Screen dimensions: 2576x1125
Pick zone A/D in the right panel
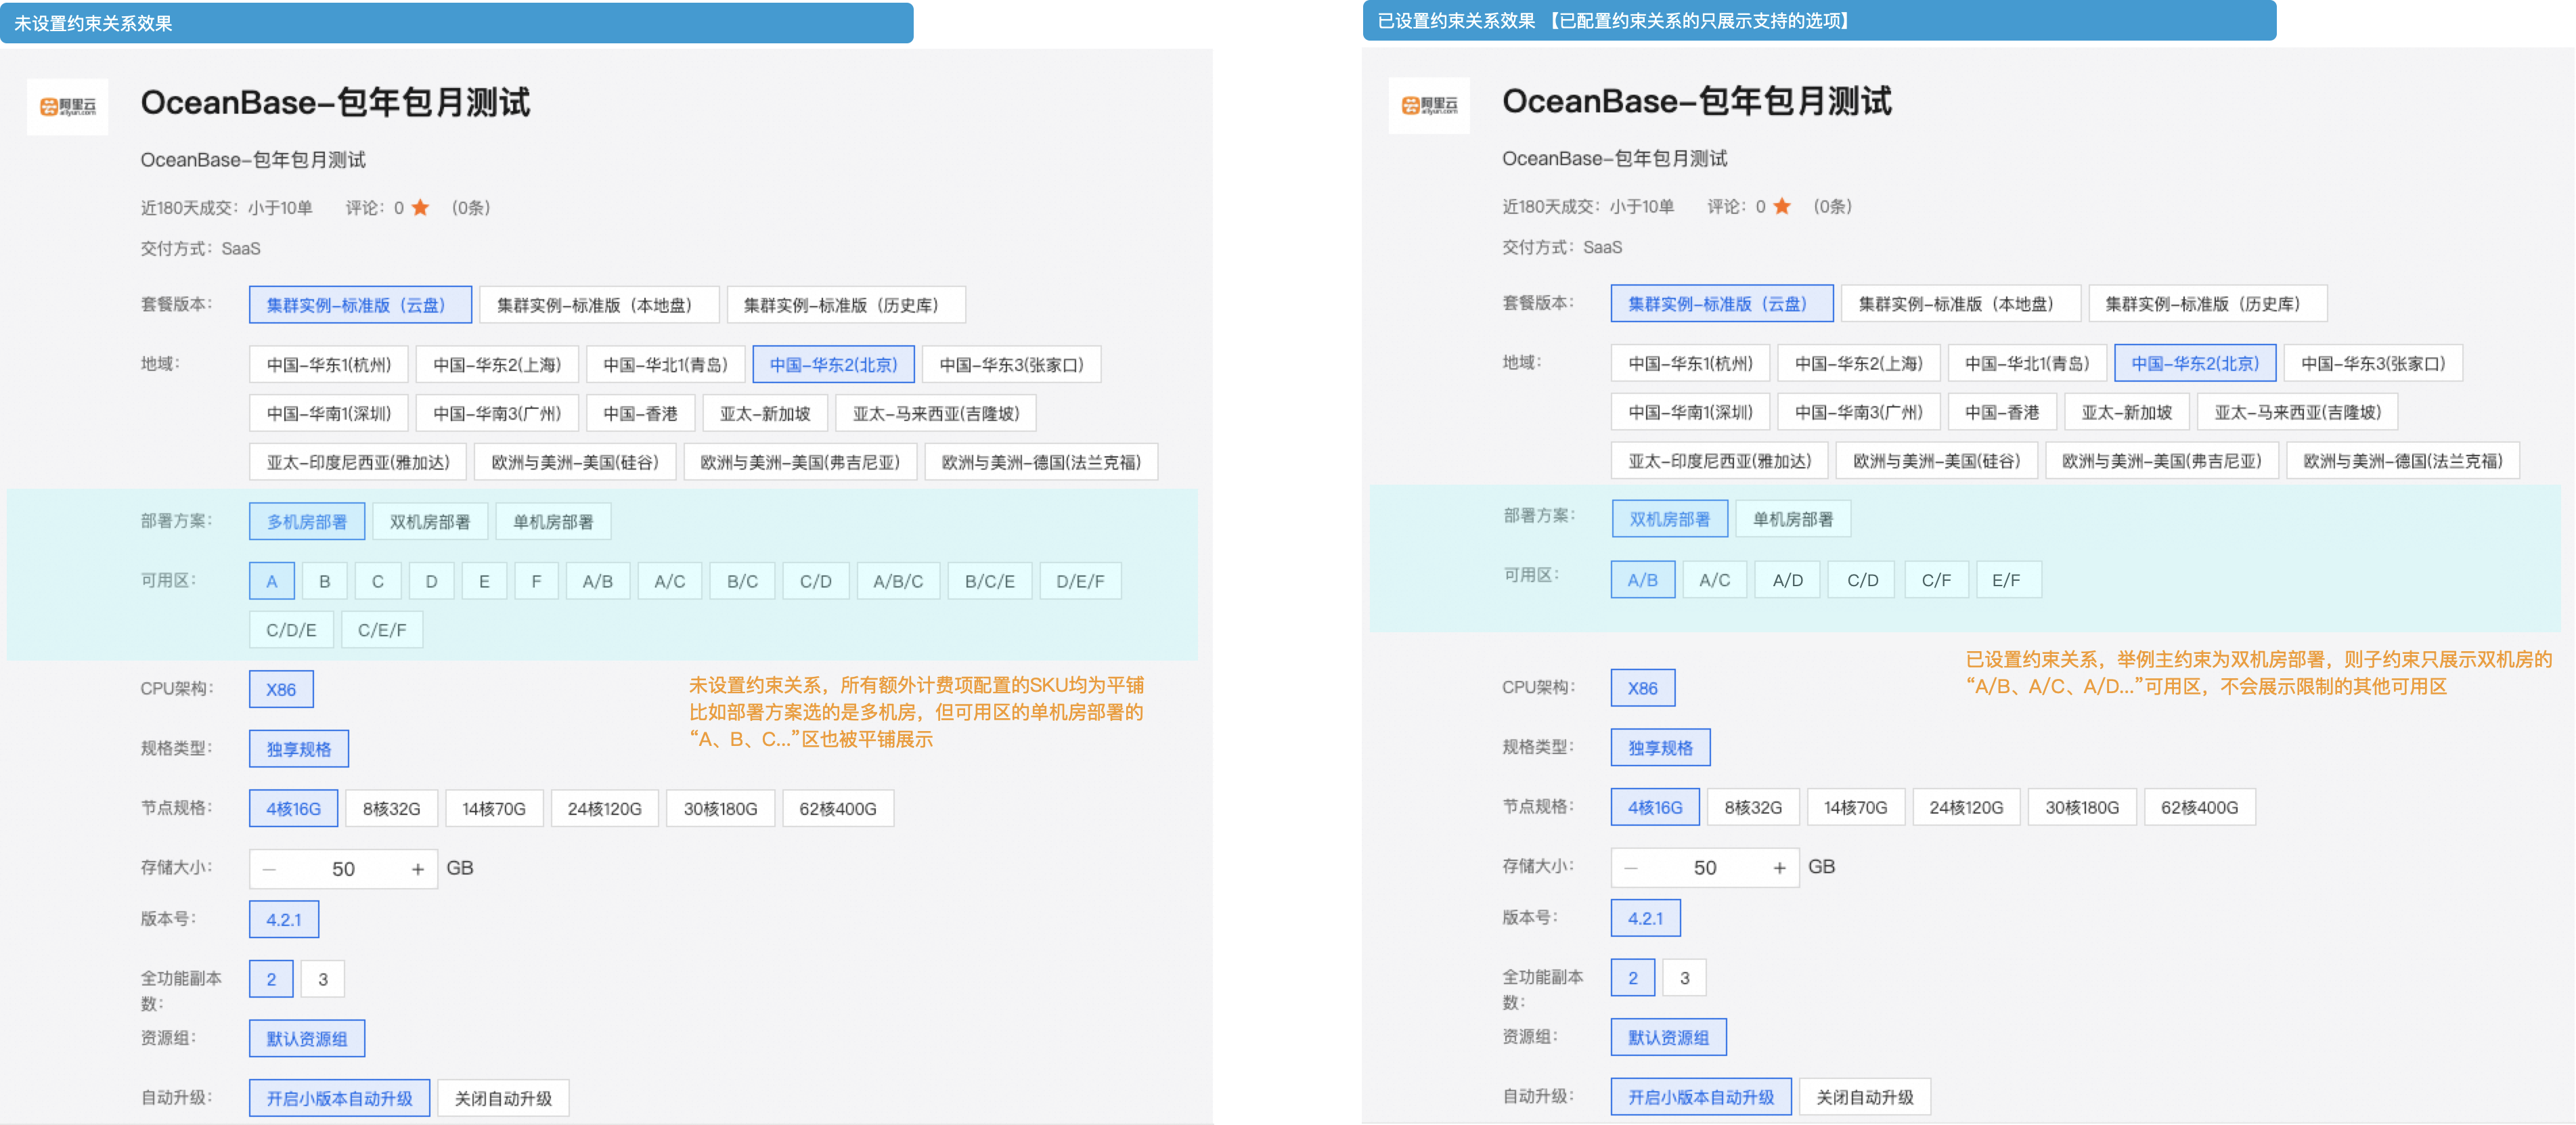[1788, 580]
